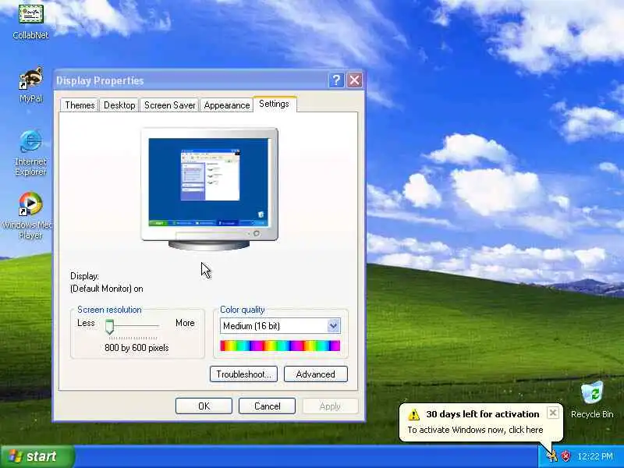Image resolution: width=624 pixels, height=468 pixels.
Task: Close the Display Properties dialog
Action: [354, 80]
